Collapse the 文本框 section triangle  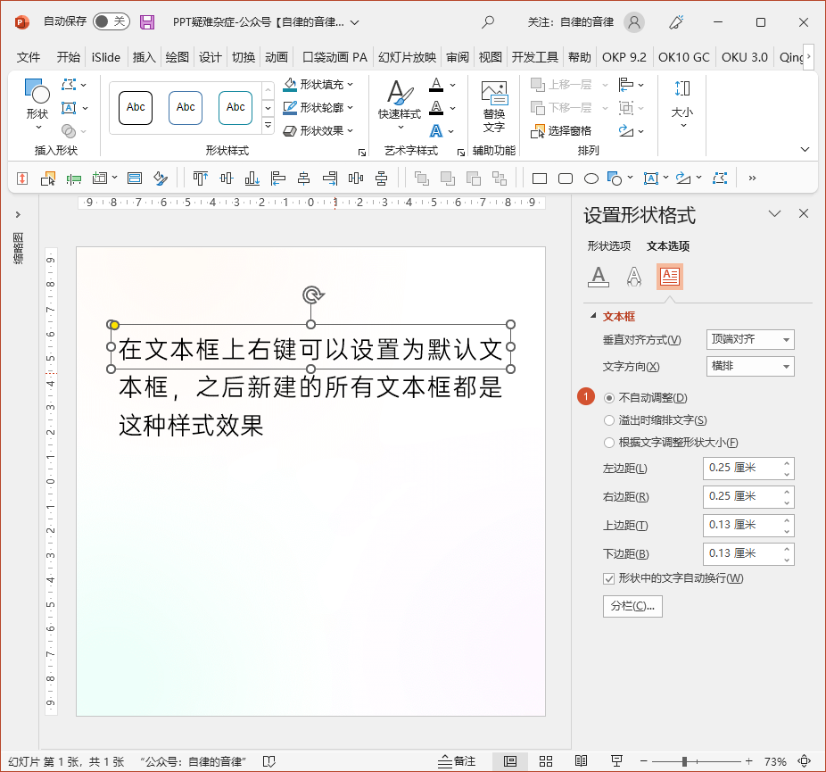pos(593,316)
